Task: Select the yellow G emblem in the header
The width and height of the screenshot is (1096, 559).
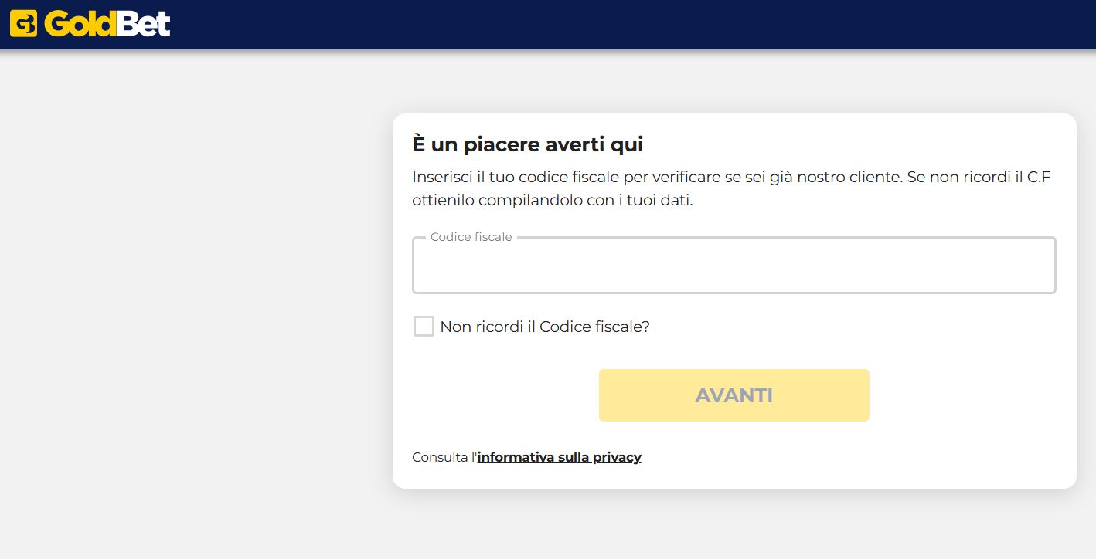Action: 22,23
